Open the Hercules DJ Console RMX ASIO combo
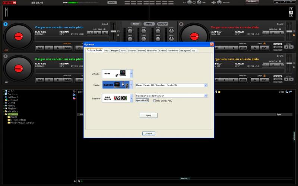298x186 pixels. [x=171, y=96]
